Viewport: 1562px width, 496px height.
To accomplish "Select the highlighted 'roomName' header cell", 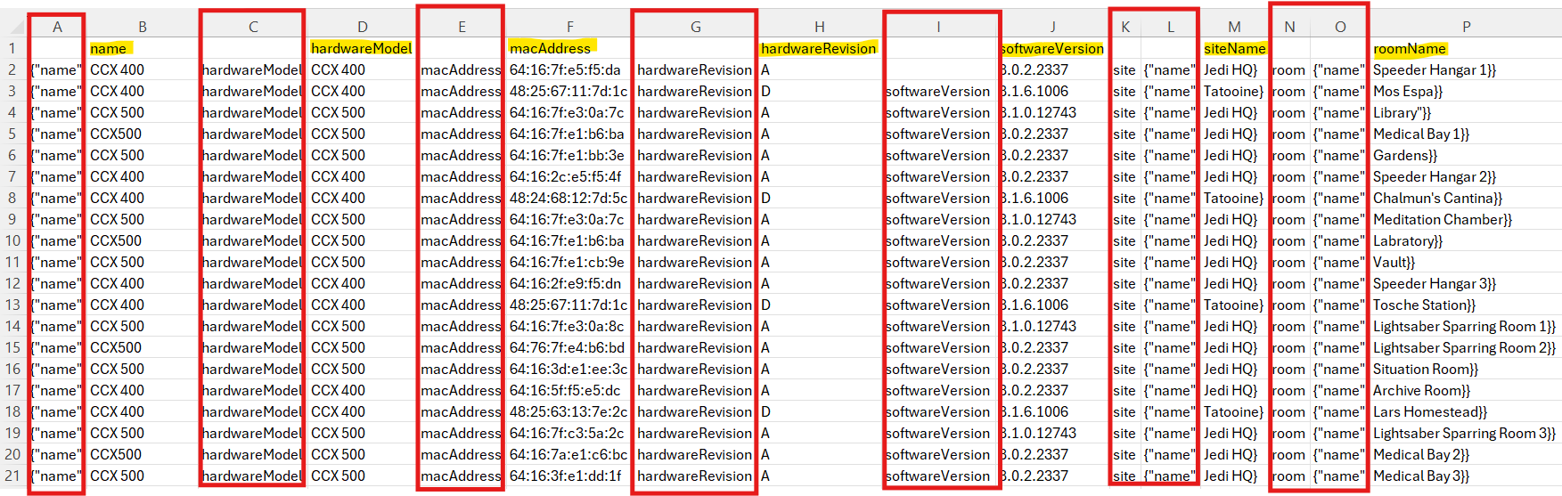I will (x=1409, y=49).
